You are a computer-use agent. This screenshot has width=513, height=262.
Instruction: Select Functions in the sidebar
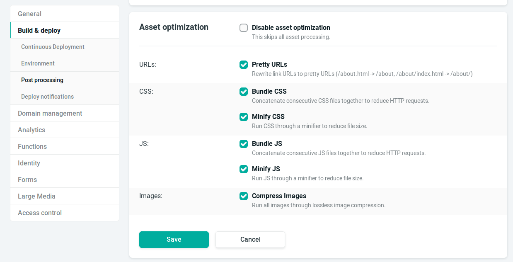tap(32, 146)
